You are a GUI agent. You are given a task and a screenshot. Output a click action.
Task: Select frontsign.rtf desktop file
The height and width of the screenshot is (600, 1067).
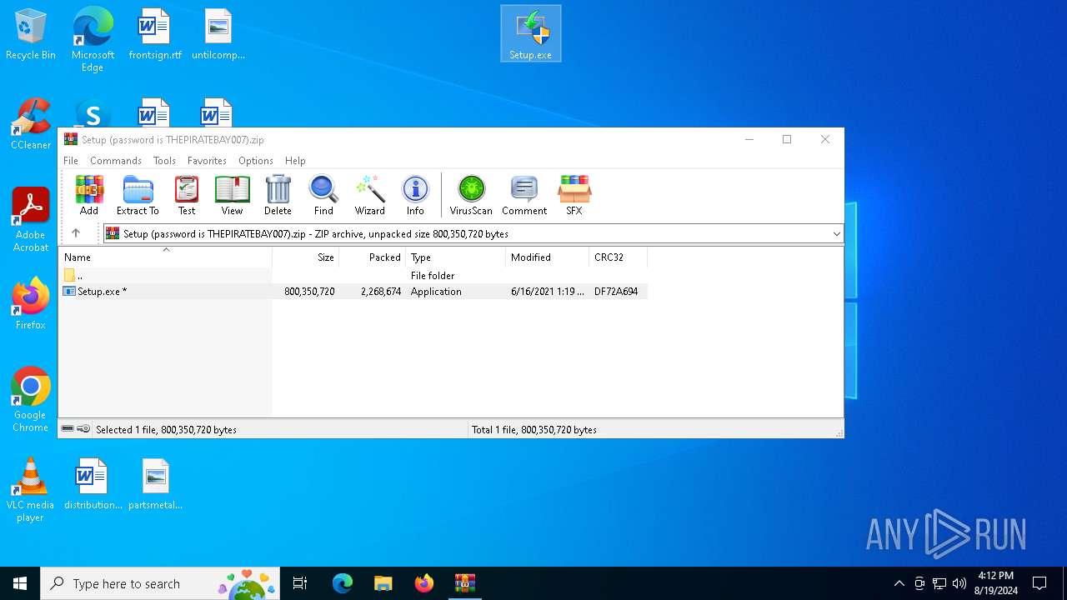(x=155, y=34)
